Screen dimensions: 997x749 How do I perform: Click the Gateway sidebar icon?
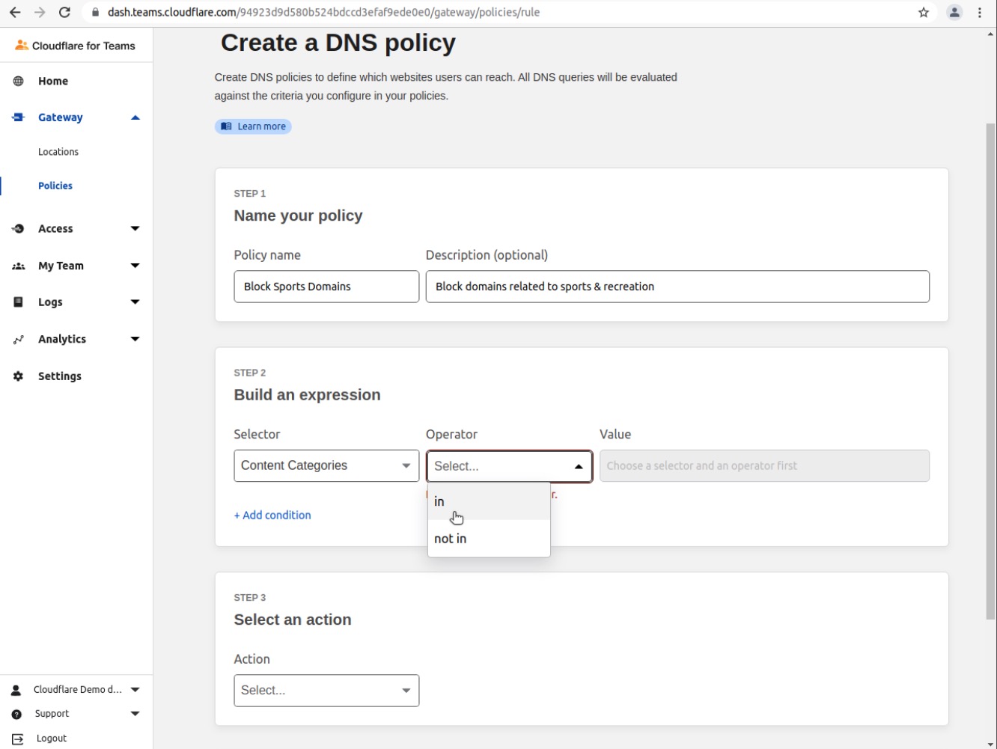(19, 117)
